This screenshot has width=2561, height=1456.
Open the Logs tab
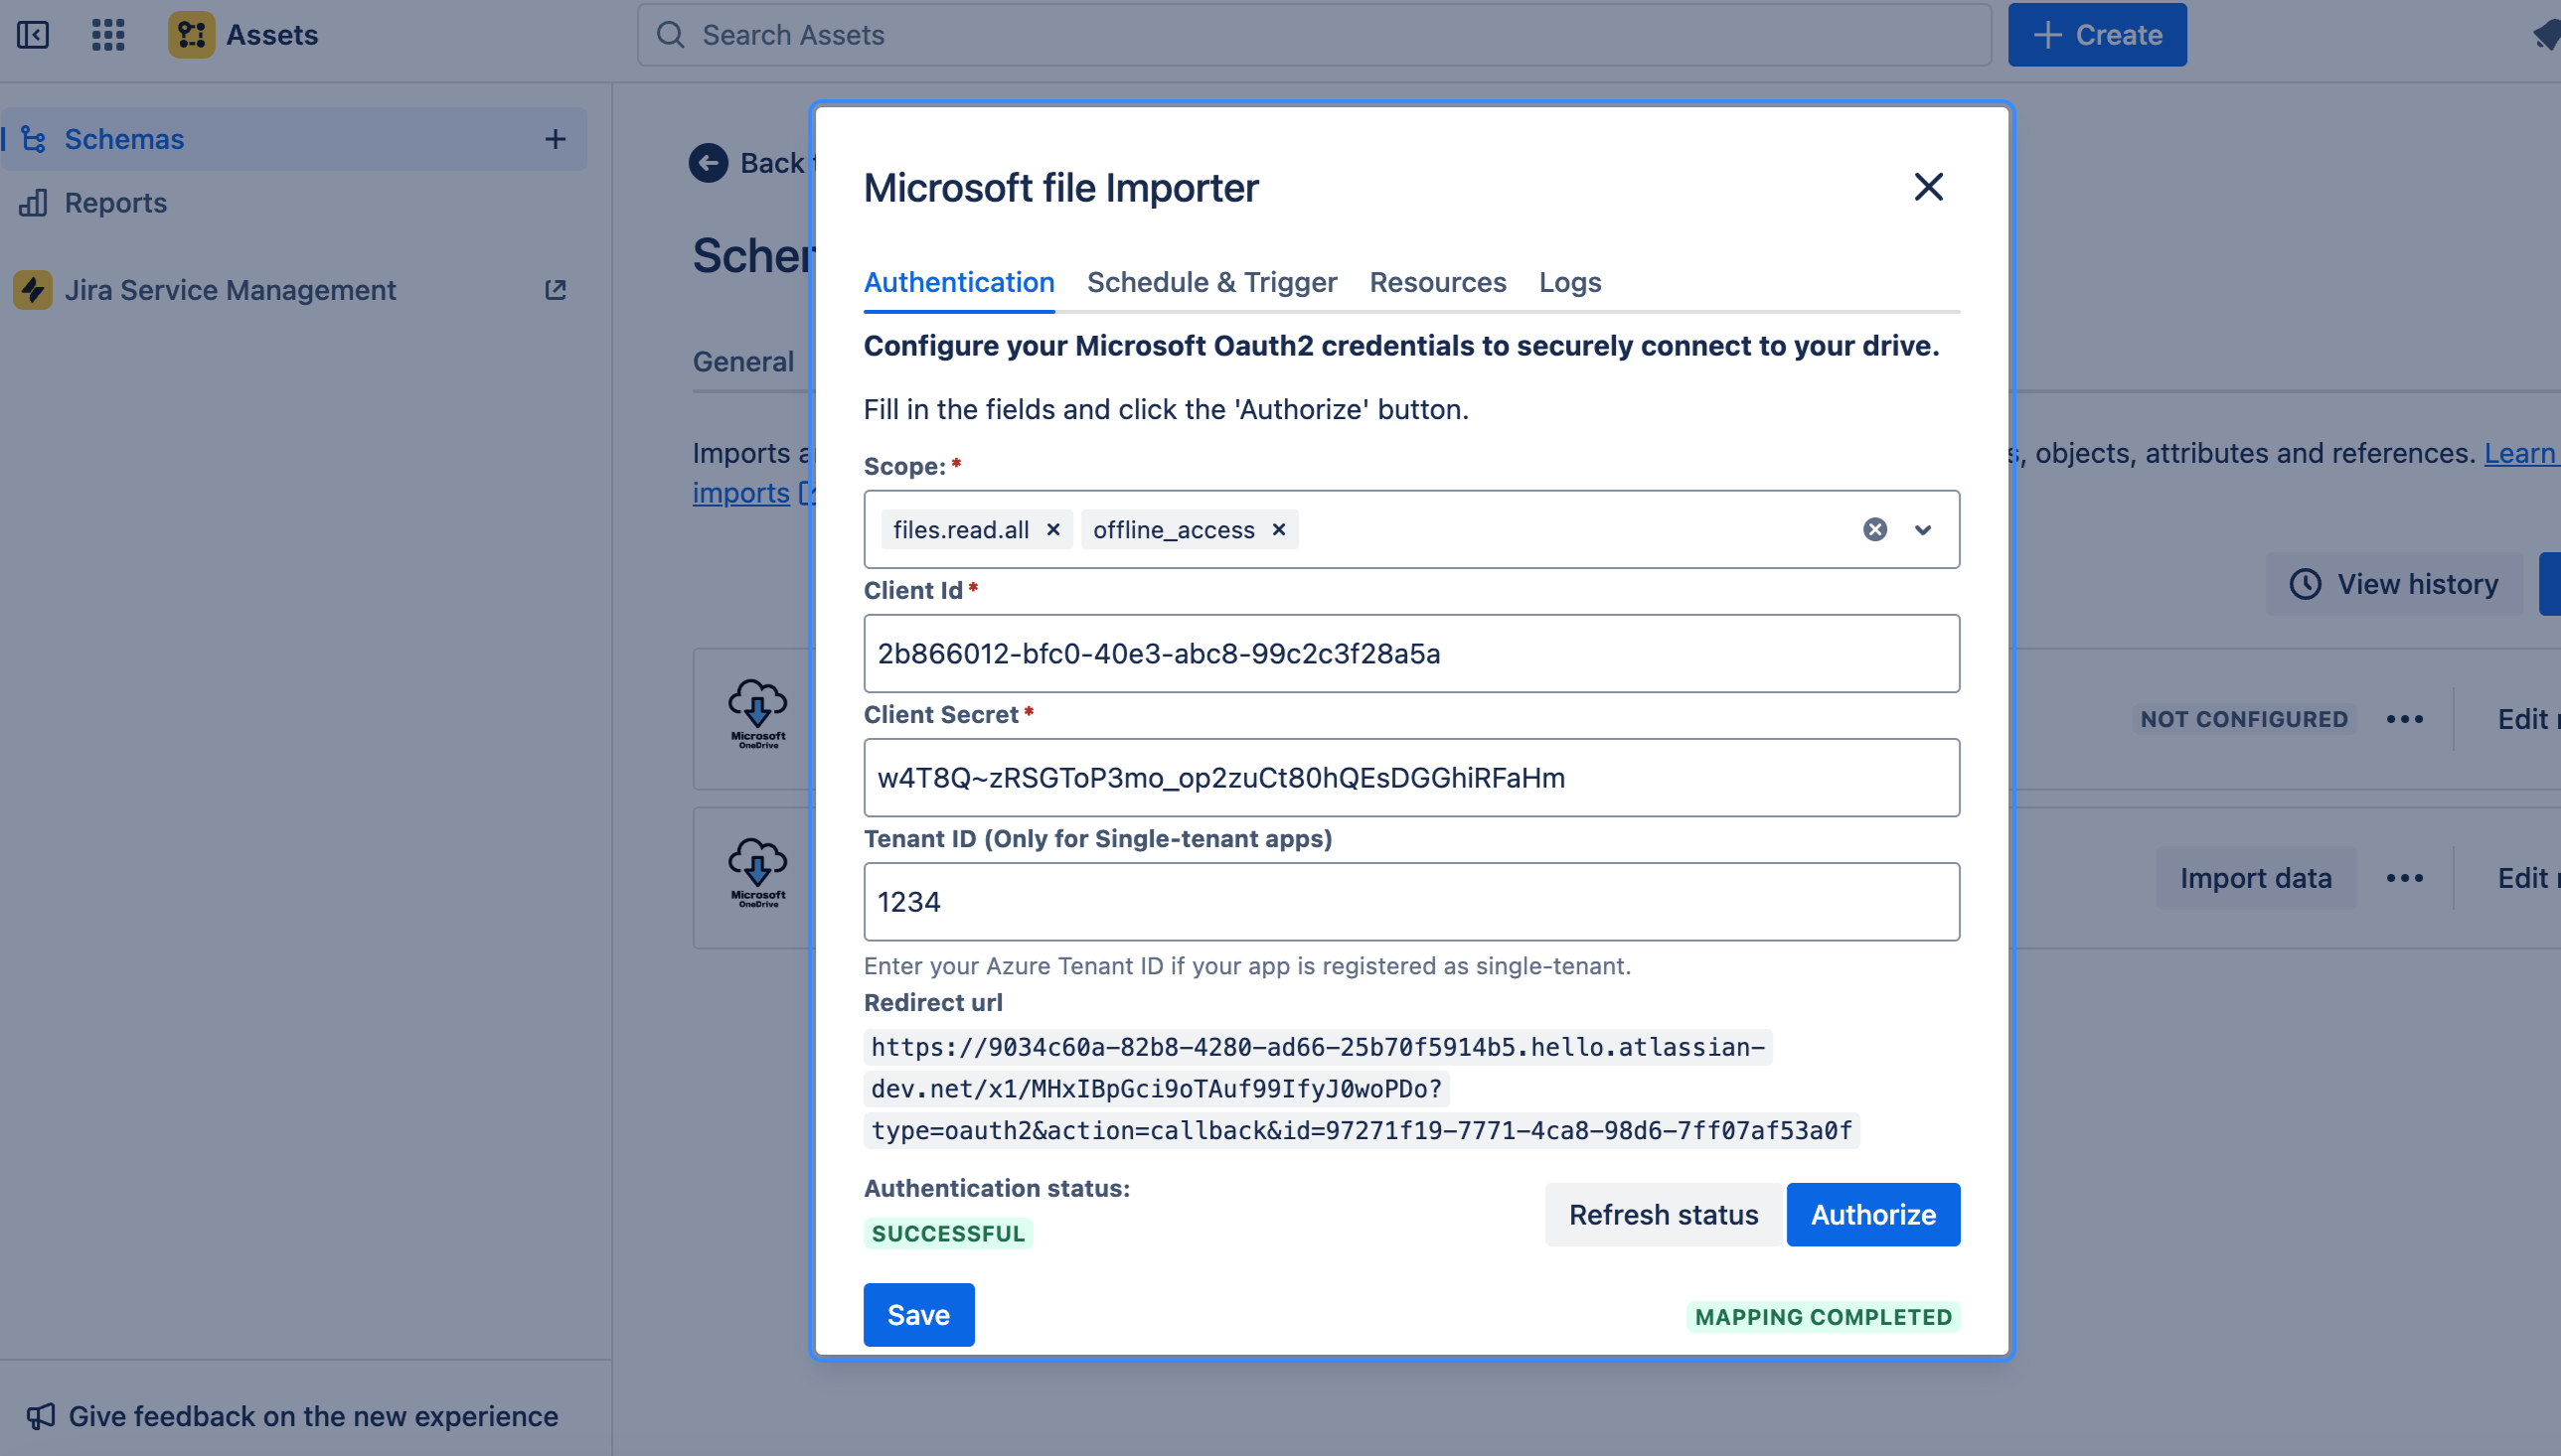coord(1568,283)
